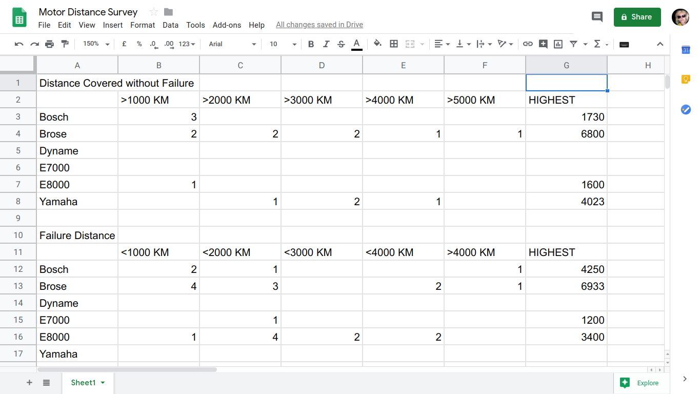Open the Help menu
Screen dimensions: 700x394
coord(256,25)
